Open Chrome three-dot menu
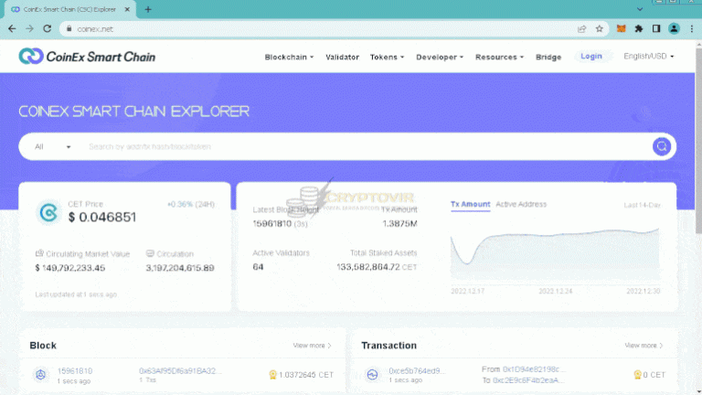Image resolution: width=702 pixels, height=395 pixels. tap(692, 28)
